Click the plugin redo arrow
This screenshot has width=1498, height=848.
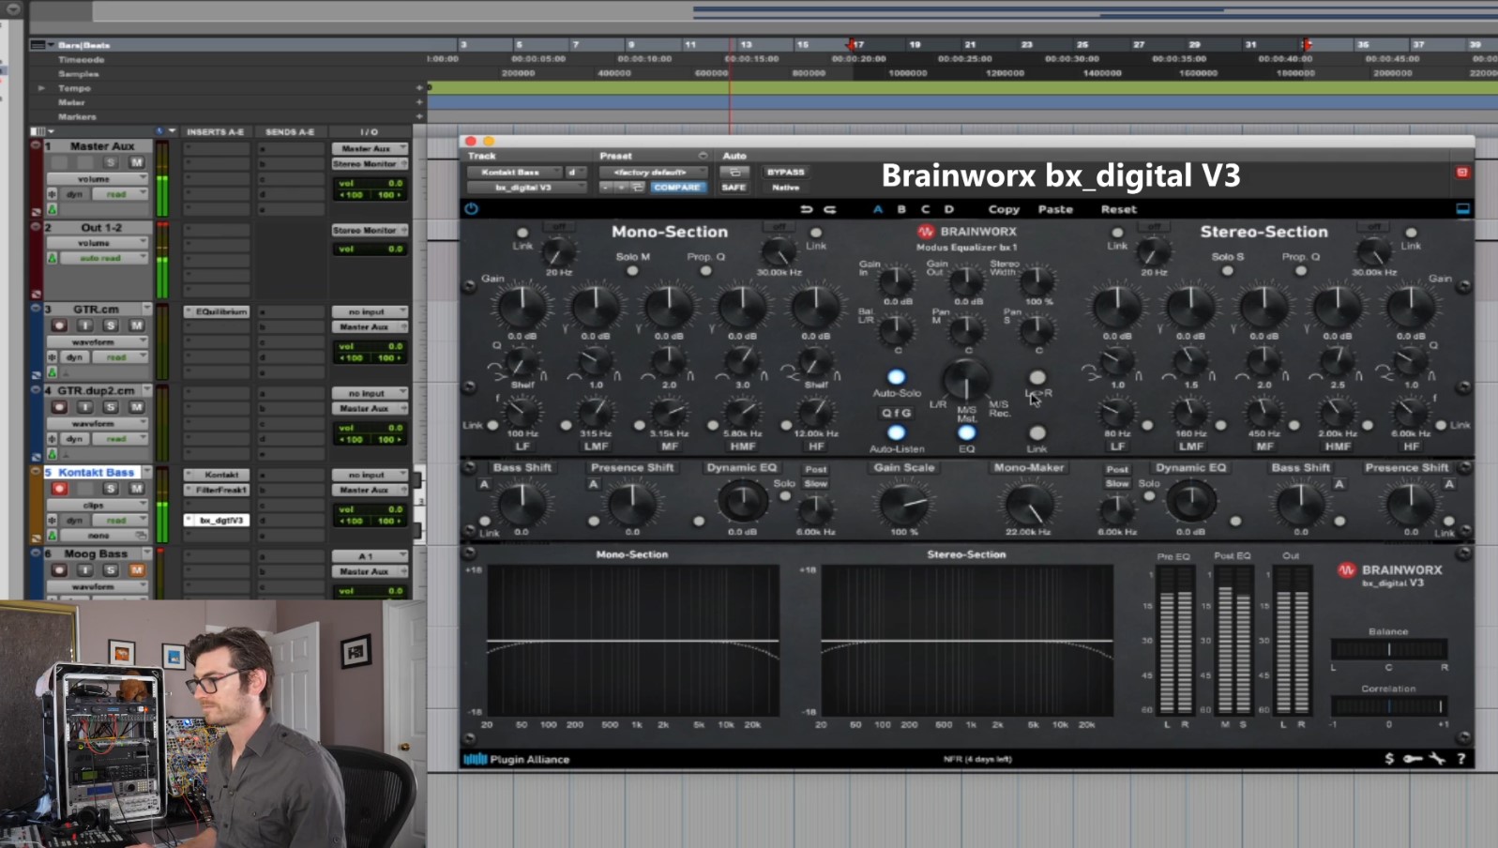click(829, 209)
